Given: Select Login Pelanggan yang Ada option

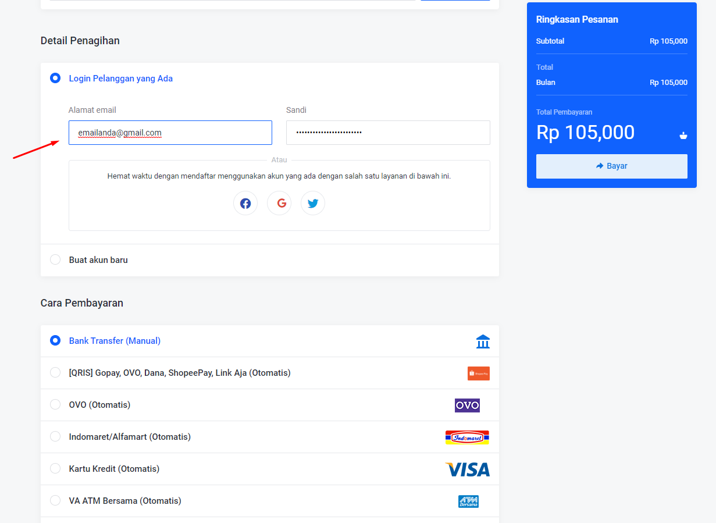Looking at the screenshot, I should pos(55,79).
